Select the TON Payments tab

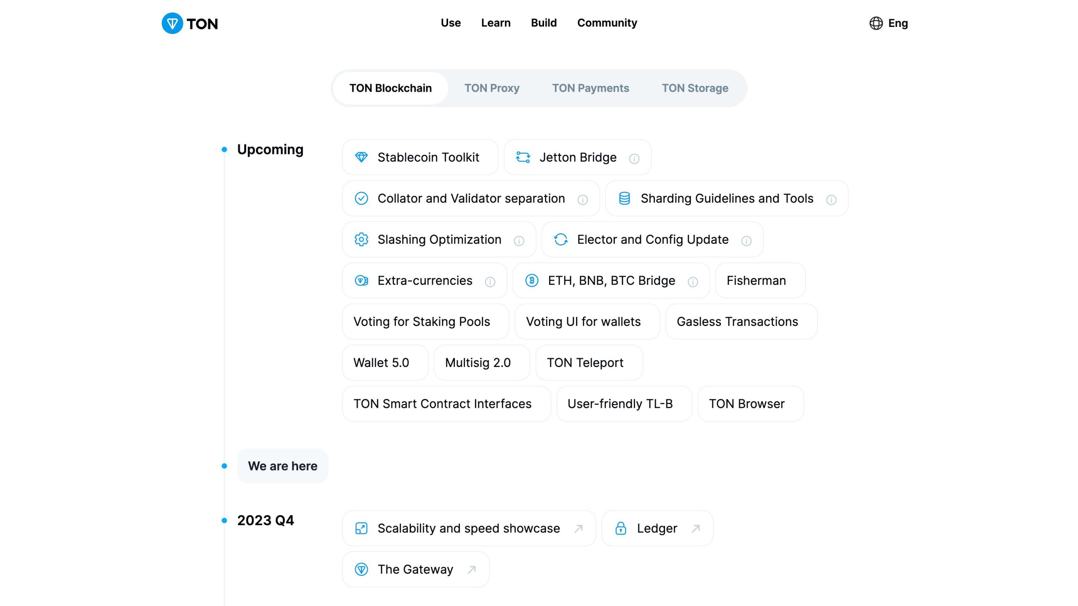590,88
